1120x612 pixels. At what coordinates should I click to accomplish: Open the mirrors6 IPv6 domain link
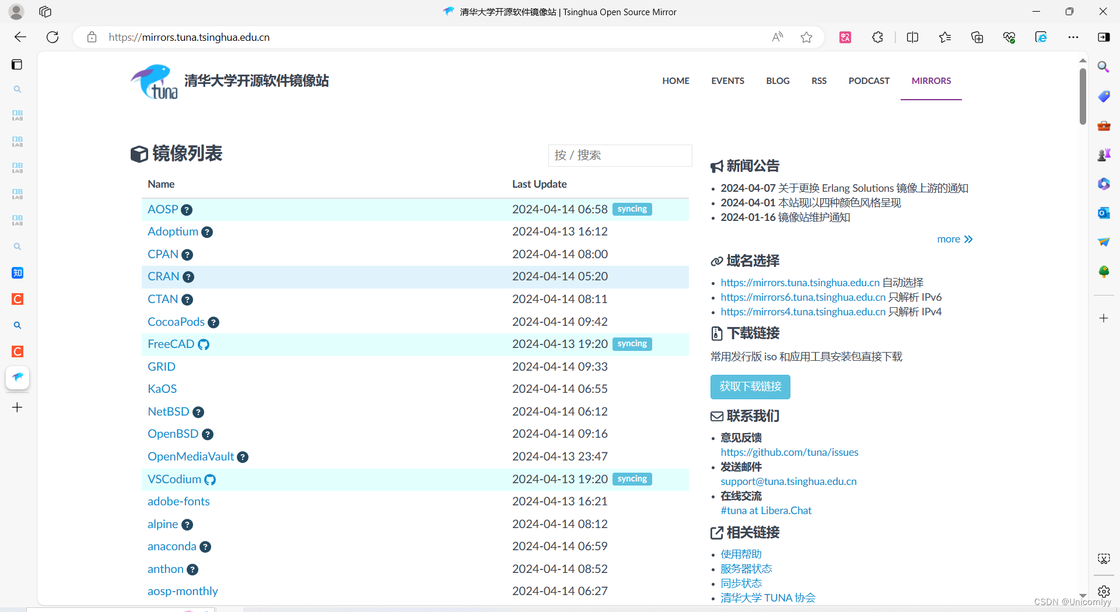point(803,297)
